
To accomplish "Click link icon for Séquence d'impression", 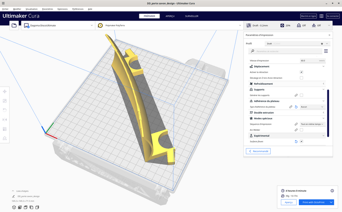I will (296, 124).
